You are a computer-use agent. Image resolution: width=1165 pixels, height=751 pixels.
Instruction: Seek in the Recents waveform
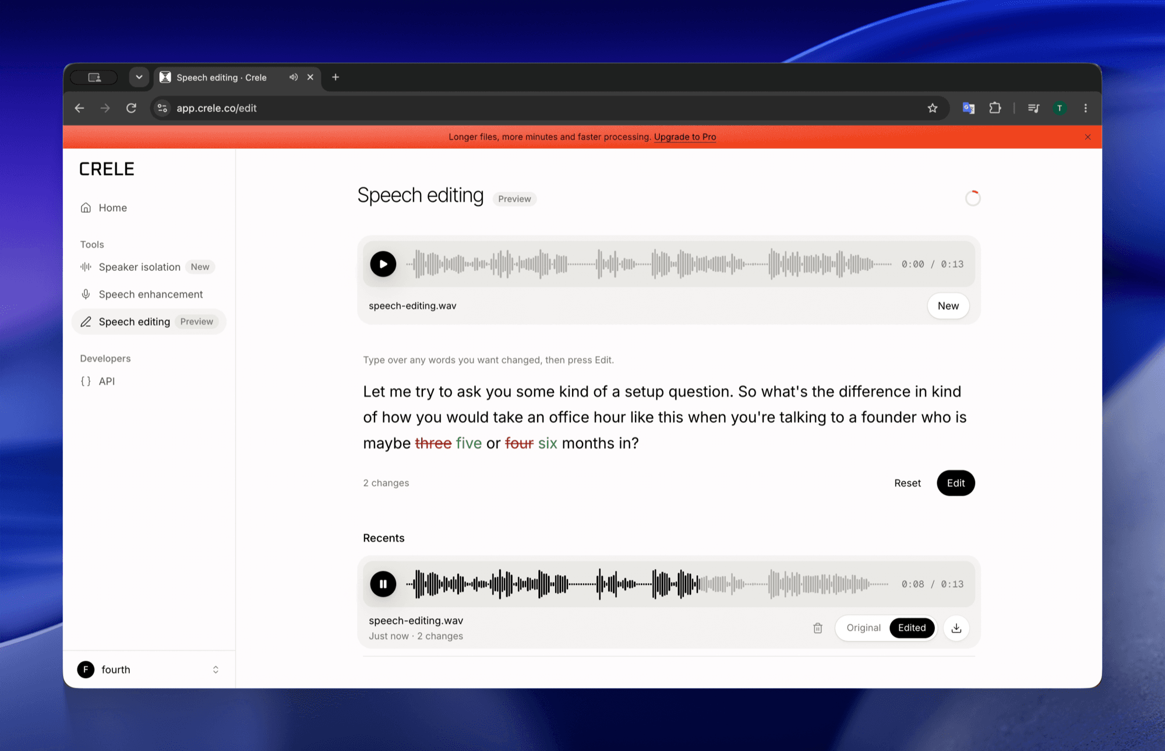coord(648,584)
